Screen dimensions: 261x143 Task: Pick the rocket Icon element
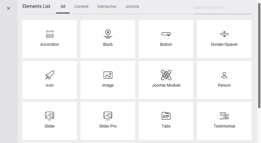click(50, 75)
